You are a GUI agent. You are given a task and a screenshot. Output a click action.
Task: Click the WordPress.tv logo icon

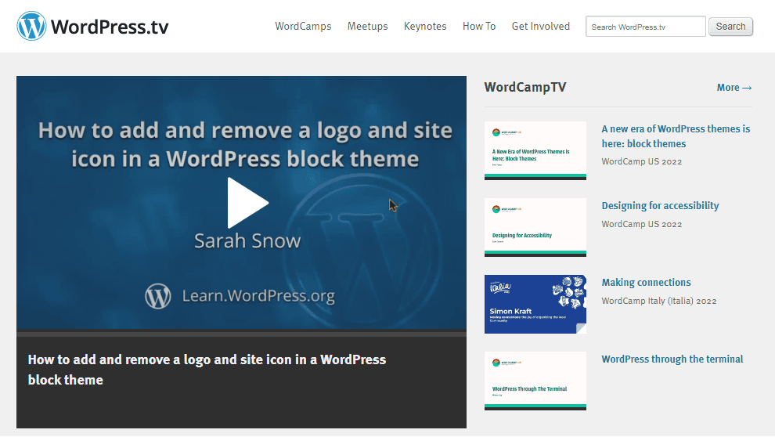[31, 27]
